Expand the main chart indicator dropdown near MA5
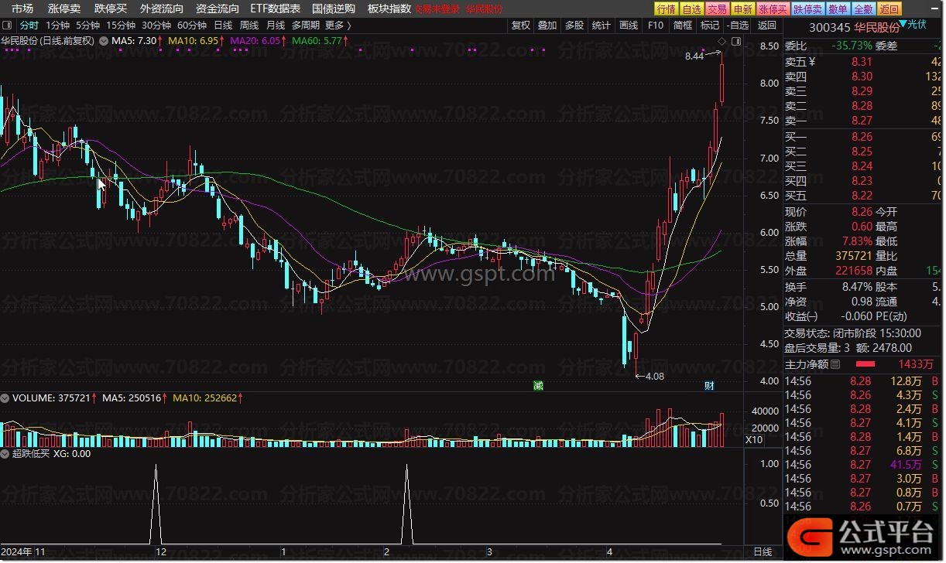 pyautogui.click(x=103, y=40)
